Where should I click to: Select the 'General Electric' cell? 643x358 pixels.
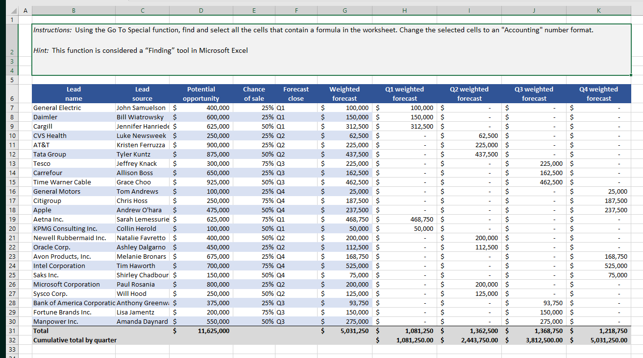pos(74,108)
